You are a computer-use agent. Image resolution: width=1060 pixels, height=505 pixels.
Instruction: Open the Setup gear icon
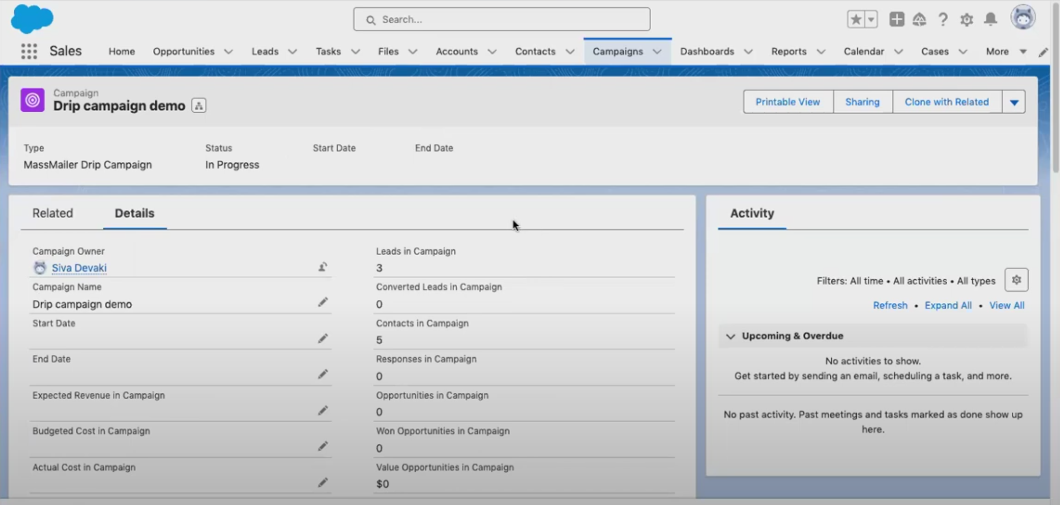coord(966,19)
